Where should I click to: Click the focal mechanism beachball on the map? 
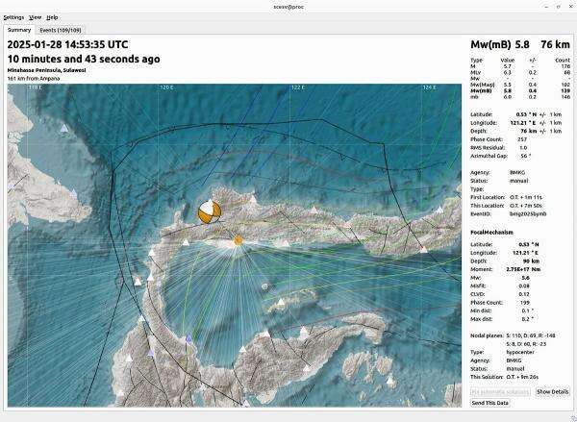point(210,211)
